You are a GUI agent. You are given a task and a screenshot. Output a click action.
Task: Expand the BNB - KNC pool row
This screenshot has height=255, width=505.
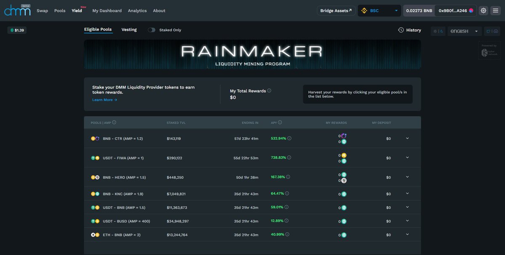(407, 193)
